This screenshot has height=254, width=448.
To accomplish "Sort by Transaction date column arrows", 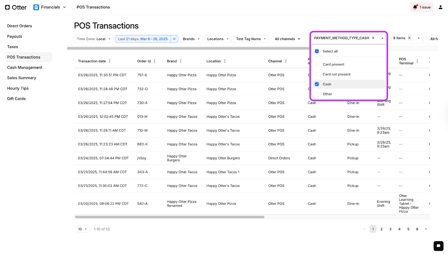I will [110, 61].
